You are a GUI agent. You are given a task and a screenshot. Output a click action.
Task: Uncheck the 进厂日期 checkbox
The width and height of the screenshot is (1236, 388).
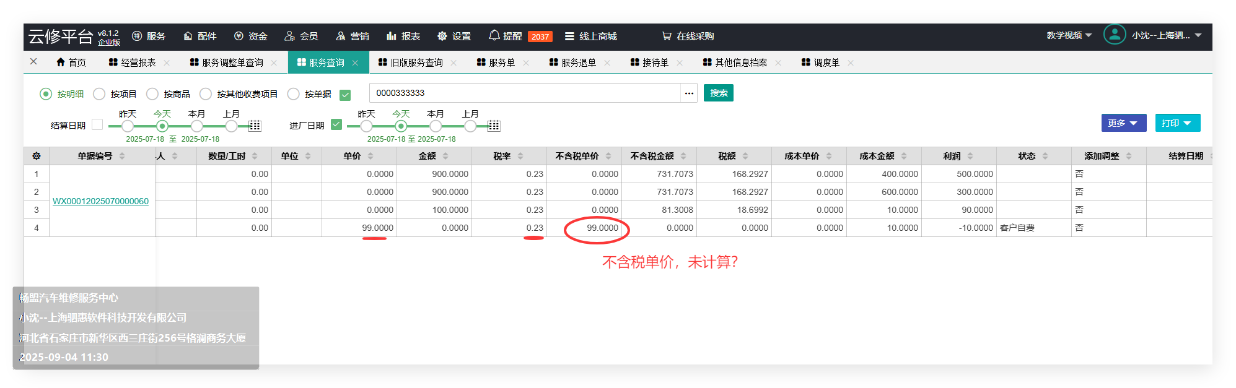[x=336, y=124]
